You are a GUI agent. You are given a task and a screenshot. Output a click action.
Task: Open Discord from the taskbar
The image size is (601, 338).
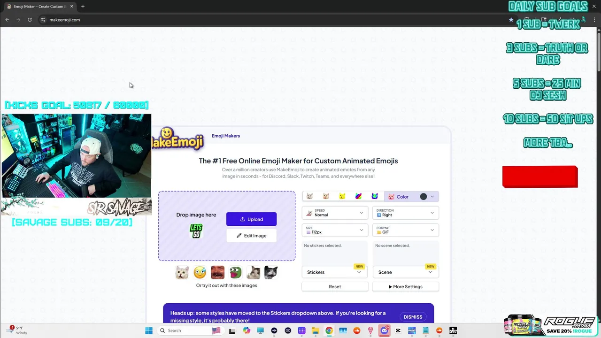pos(385,330)
